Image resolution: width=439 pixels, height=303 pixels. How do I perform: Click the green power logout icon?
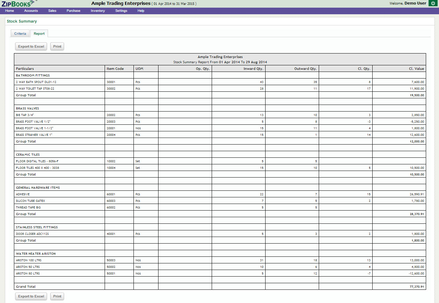click(433, 3)
